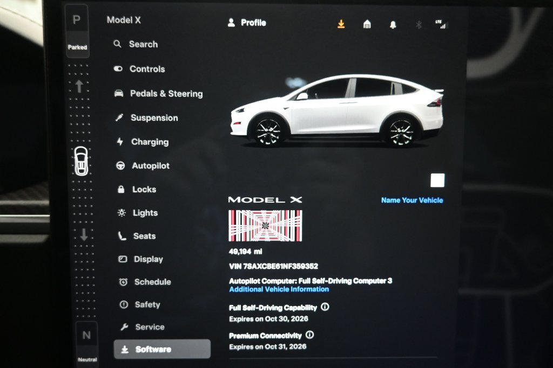Click the Controls toggle icon
Image resolution: width=553 pixels, height=368 pixels.
(118, 68)
